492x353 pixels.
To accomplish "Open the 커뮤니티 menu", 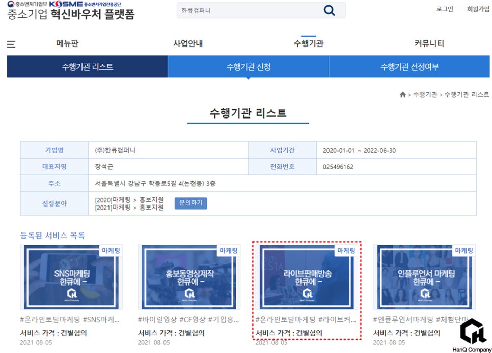I will (x=429, y=43).
